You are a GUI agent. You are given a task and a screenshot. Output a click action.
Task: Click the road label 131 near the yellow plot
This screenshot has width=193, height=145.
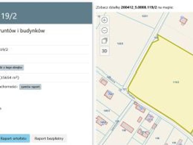pos(124,89)
